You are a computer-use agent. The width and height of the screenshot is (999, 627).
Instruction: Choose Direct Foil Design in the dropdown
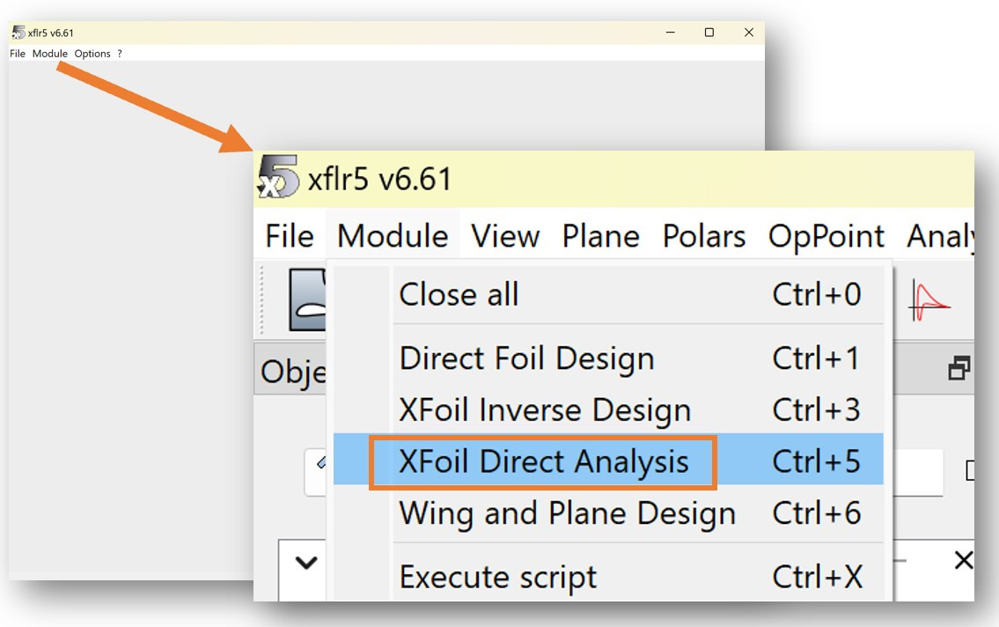526,359
